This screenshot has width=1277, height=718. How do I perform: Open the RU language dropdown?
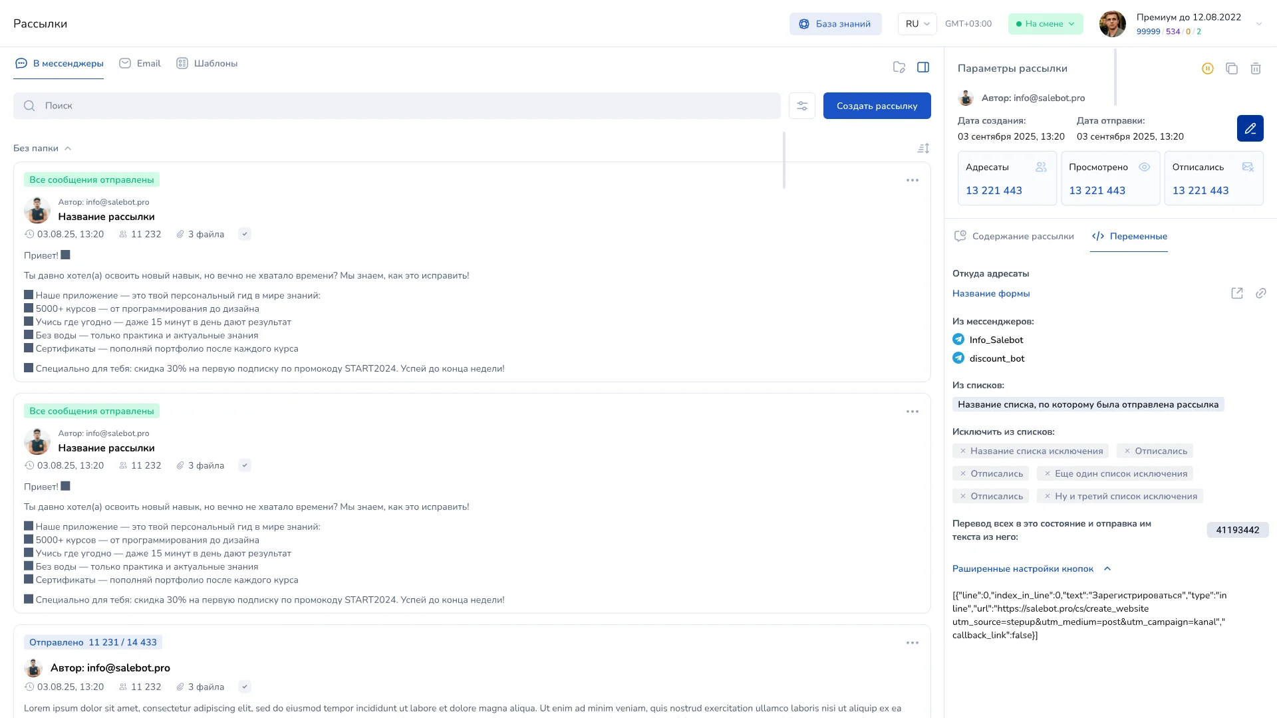coord(917,24)
